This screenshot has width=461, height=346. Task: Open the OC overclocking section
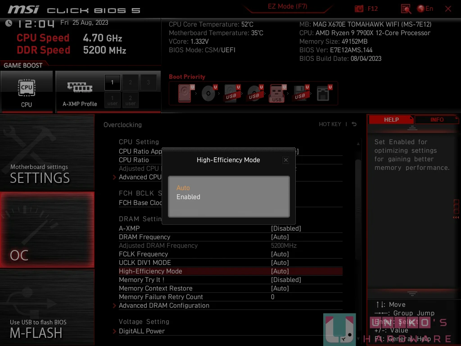coord(47,230)
